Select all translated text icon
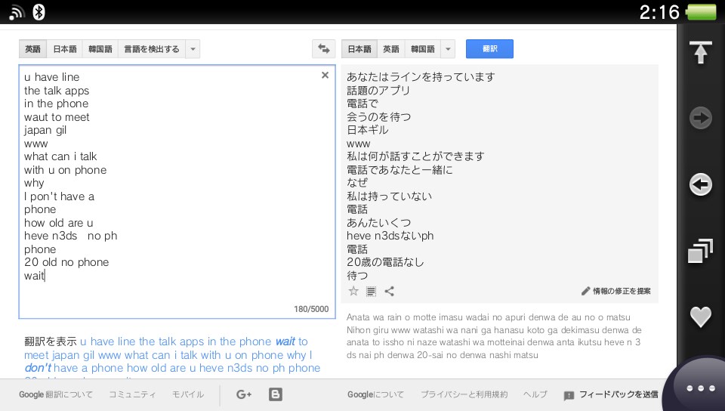This screenshot has height=411, width=725. coord(371,292)
